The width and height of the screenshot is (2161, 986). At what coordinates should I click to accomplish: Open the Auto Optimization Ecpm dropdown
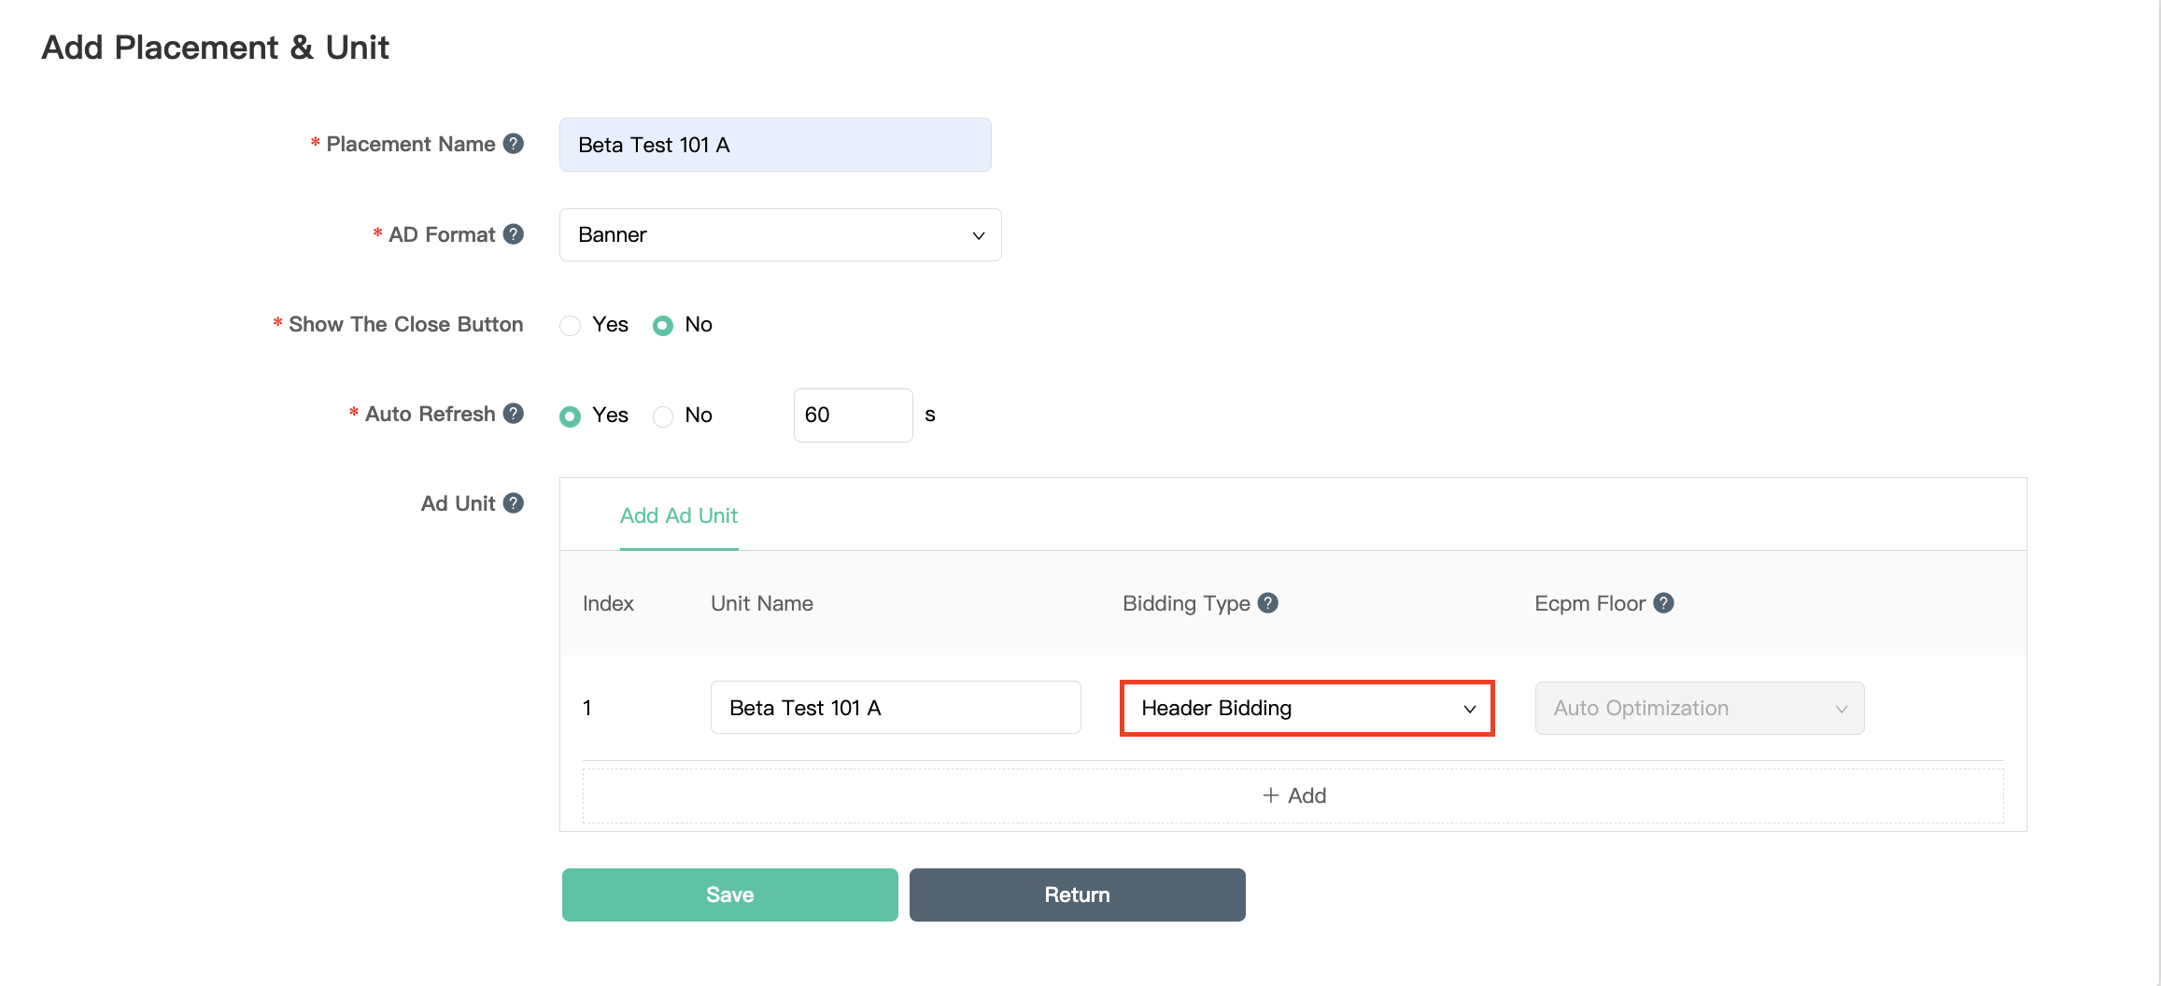pyautogui.click(x=1699, y=709)
